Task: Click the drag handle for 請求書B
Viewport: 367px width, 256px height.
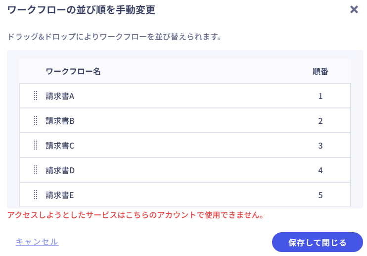Action: tap(36, 120)
